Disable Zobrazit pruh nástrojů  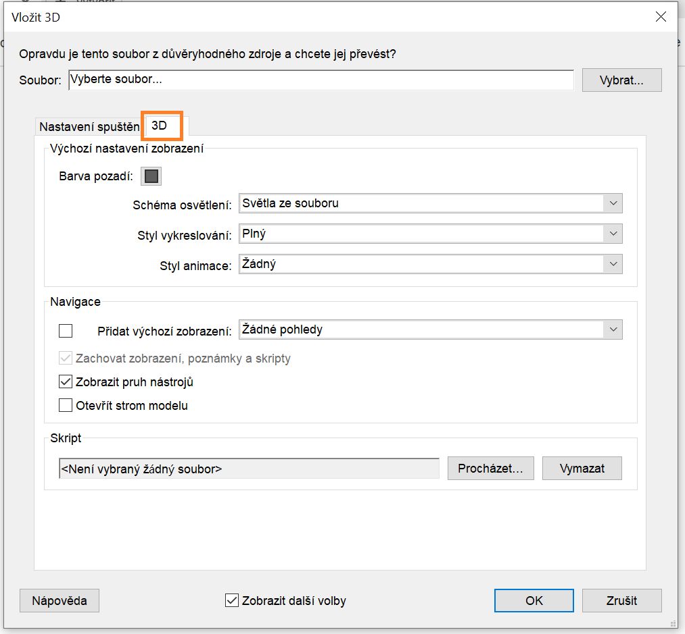[x=65, y=381]
